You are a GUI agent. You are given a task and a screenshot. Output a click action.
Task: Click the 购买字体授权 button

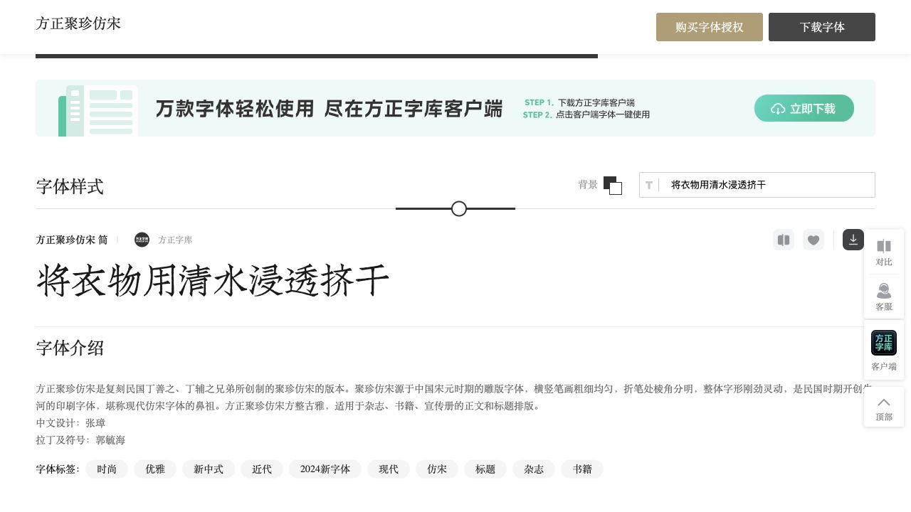tap(710, 27)
